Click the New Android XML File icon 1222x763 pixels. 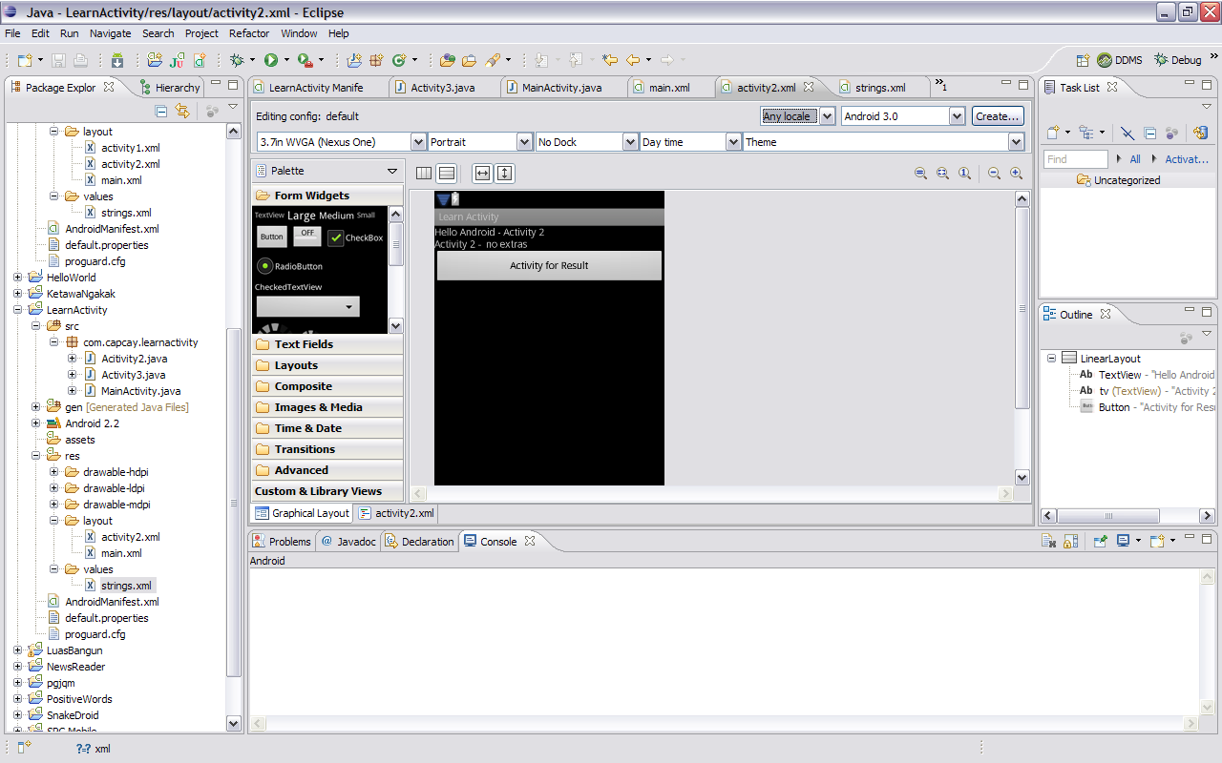point(200,60)
